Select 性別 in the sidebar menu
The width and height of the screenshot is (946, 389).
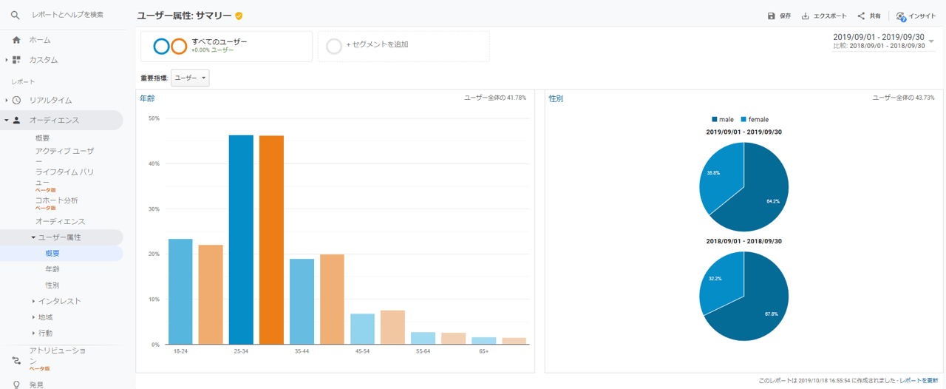[x=52, y=285]
